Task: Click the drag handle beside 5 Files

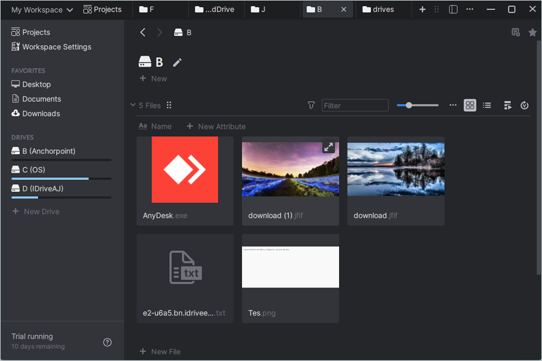Action: point(169,105)
